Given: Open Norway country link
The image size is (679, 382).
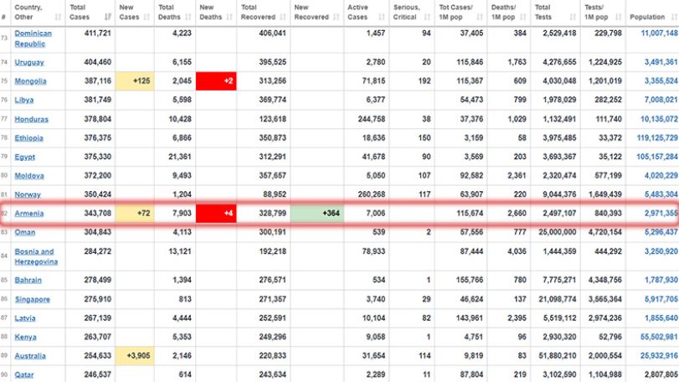Looking at the screenshot, I should click(x=28, y=195).
